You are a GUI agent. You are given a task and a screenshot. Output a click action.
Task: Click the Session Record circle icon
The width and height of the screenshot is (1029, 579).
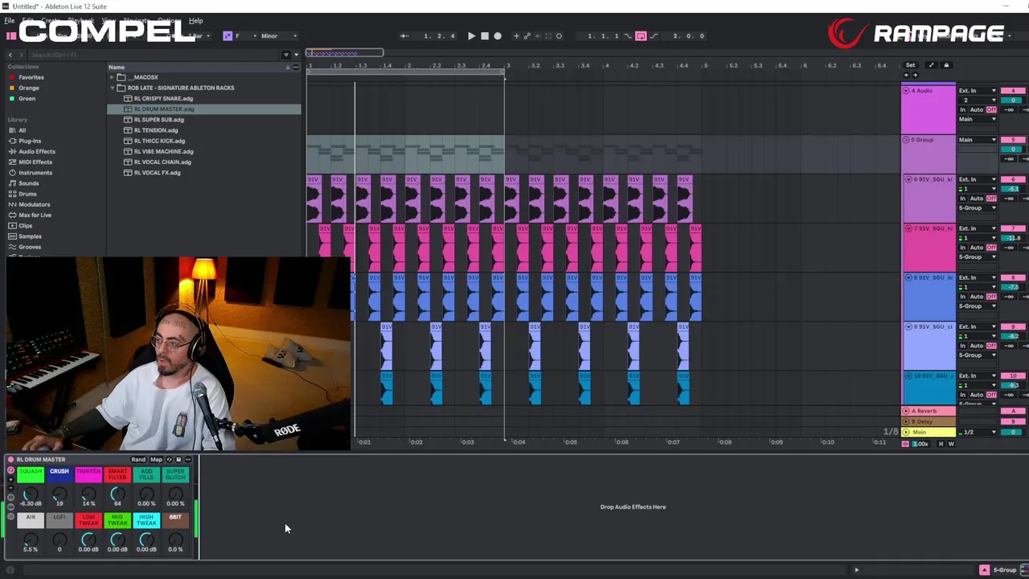coord(560,36)
